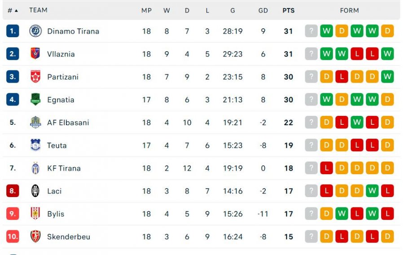Click the Teuta club crest
The image size is (404, 255).
coord(35,145)
